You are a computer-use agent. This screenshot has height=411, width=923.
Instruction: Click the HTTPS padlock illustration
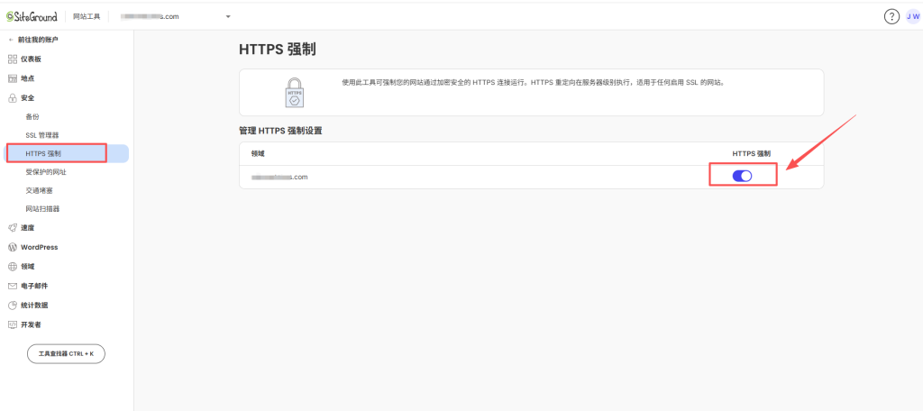pyautogui.click(x=294, y=93)
